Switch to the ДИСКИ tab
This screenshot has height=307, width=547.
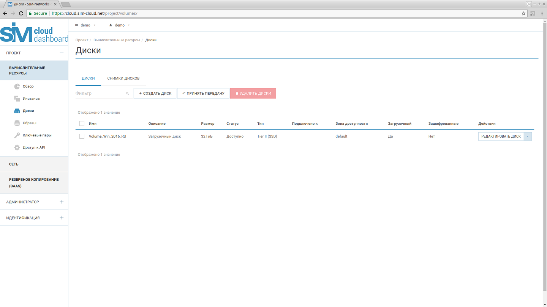point(88,78)
